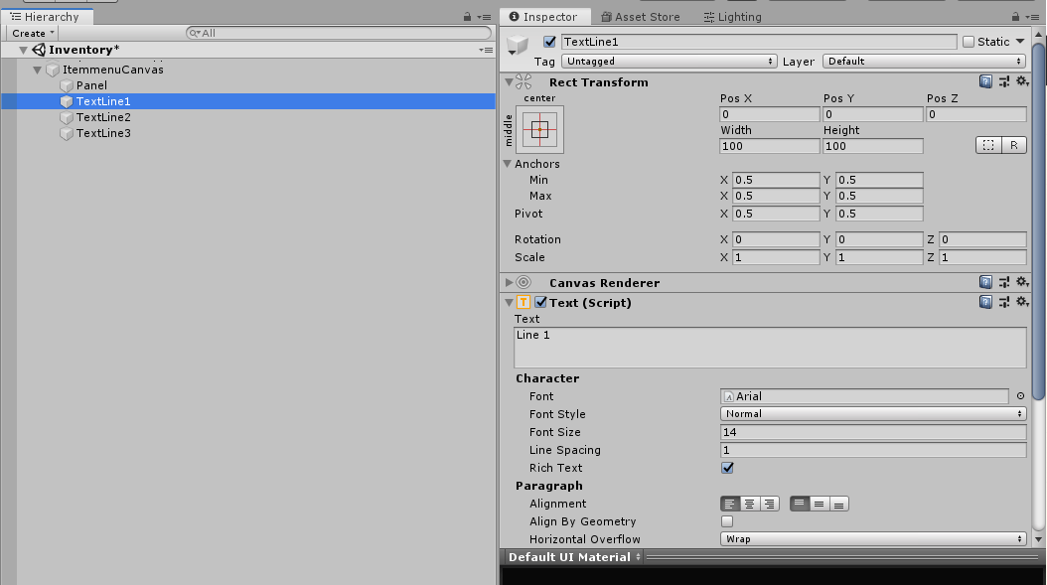Open the Horizontal Overflow dropdown
The image size is (1047, 585).
(872, 539)
